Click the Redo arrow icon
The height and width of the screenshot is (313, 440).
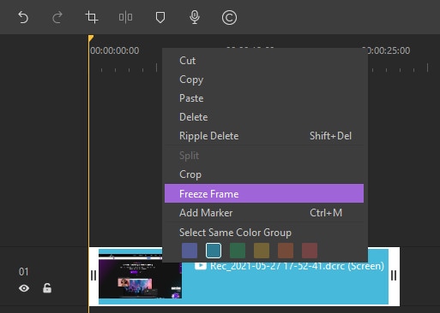point(57,17)
